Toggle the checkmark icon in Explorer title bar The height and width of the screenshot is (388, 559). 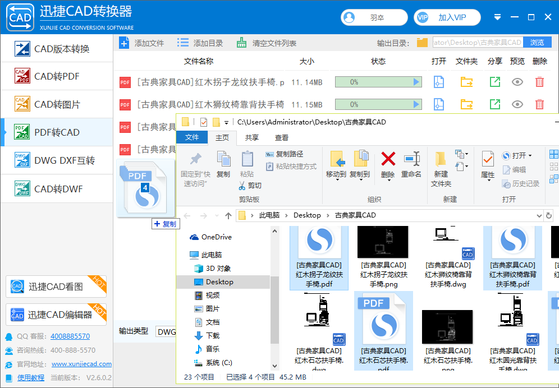pyautogui.click(x=204, y=122)
